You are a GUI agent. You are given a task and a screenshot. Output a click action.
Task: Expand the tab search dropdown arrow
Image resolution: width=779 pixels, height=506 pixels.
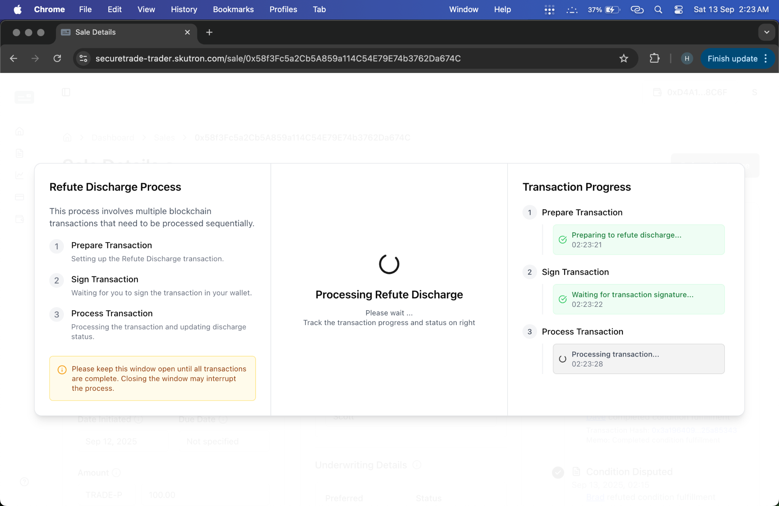(767, 32)
